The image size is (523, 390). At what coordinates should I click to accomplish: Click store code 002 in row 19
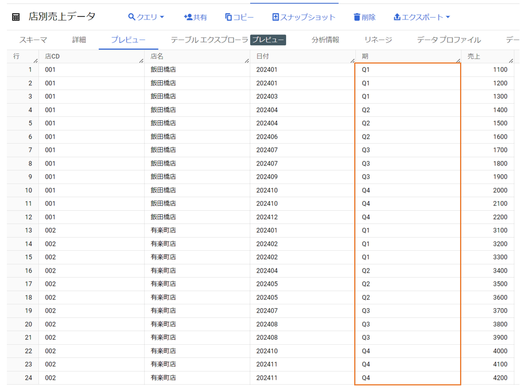tap(50, 310)
